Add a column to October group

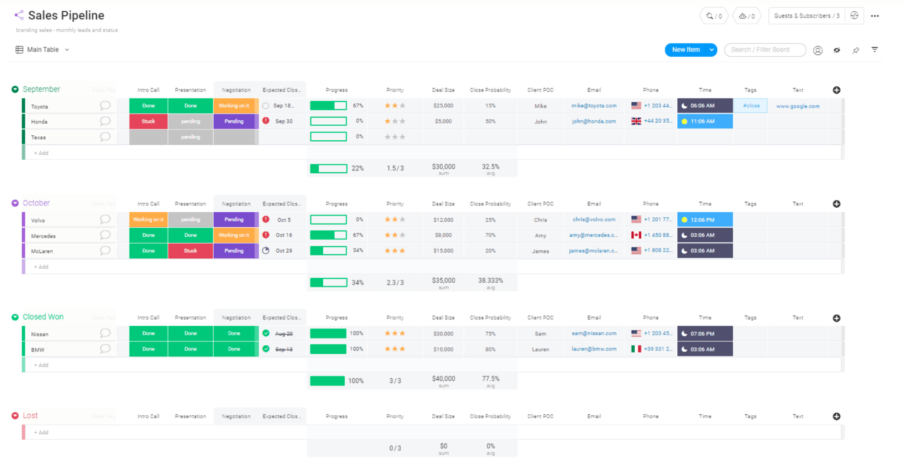(x=837, y=204)
